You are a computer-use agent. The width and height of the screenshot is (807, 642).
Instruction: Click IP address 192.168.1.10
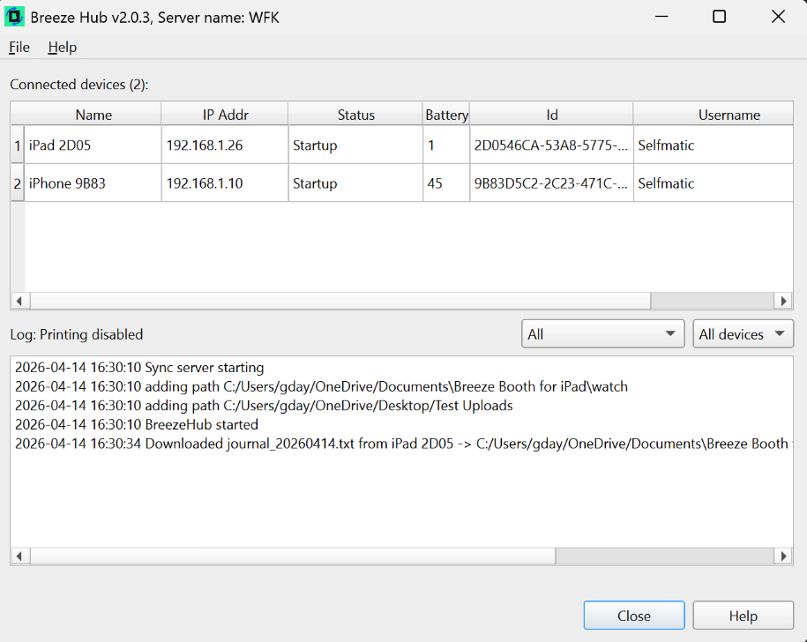(225, 183)
